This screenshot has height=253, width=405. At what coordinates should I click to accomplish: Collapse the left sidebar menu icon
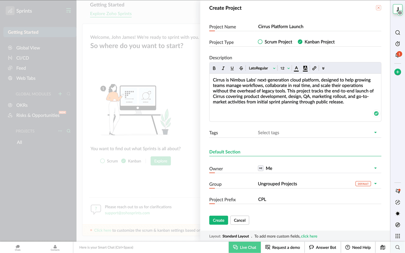[x=69, y=11]
